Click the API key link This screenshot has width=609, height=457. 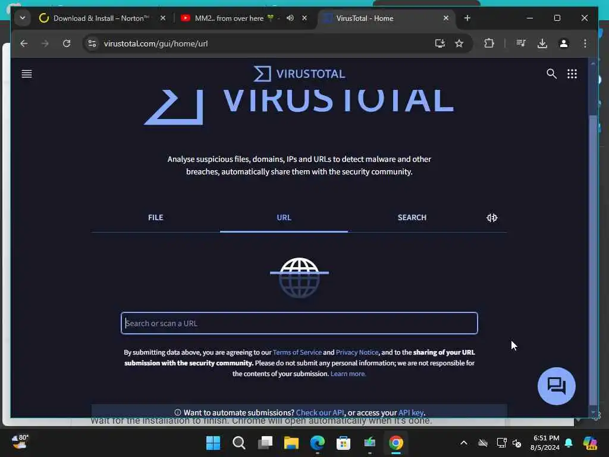(411, 412)
